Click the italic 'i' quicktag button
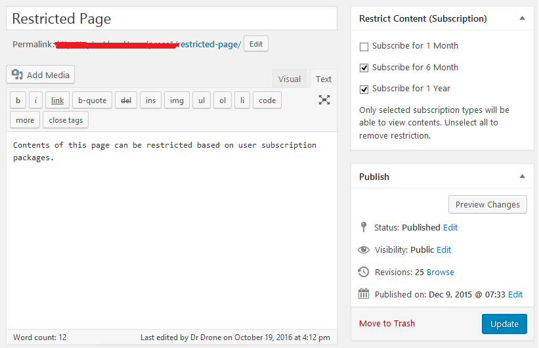 [35, 100]
